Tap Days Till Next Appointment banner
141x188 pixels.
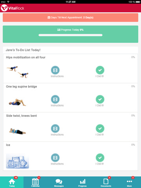70,18
